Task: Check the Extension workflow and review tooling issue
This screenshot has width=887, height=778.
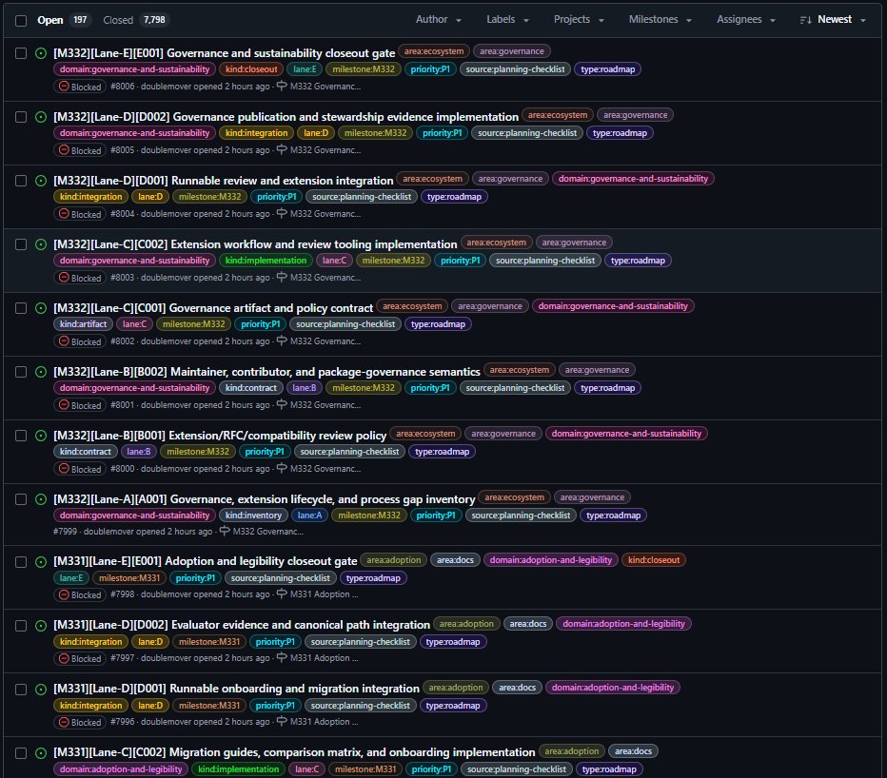Action: [x=21, y=244]
